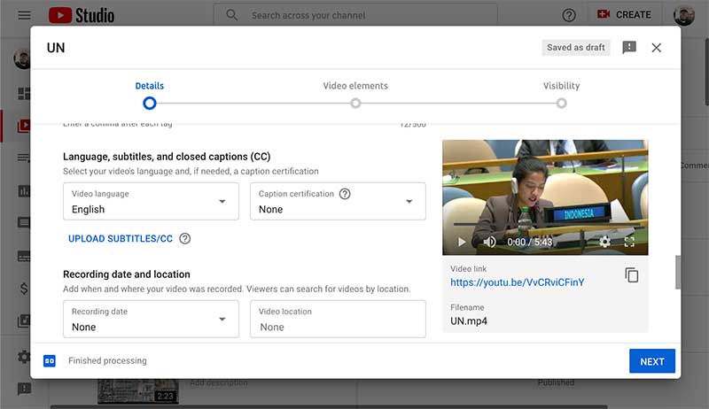
Task: Open Monetization dollar icon in sidebar
Action: (x=24, y=289)
